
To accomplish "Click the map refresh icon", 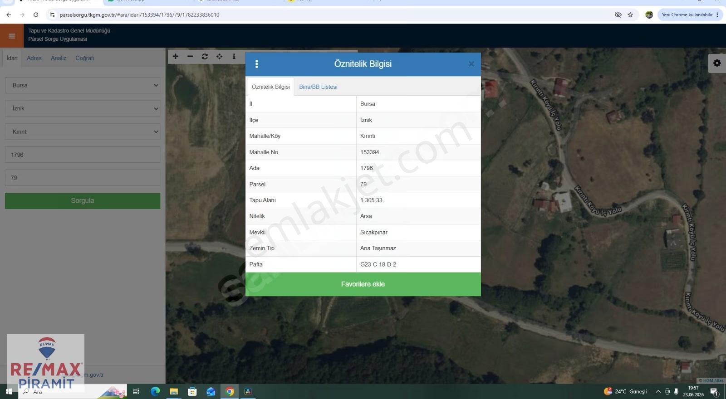I will coord(205,57).
